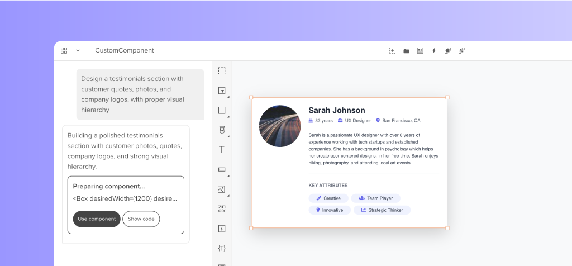Select the text frame tool in sidebar
Screen dimensions: 572x266
(x=222, y=91)
